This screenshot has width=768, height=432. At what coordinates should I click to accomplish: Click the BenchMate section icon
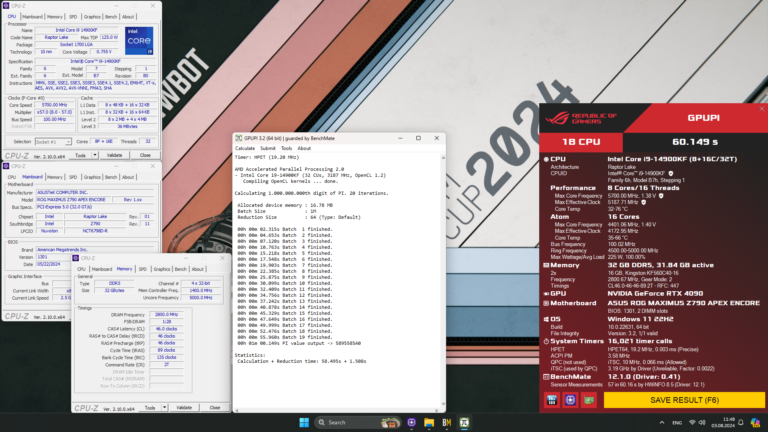click(x=546, y=377)
